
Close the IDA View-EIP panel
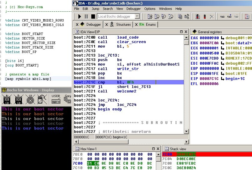pyautogui.click(x=186, y=32)
